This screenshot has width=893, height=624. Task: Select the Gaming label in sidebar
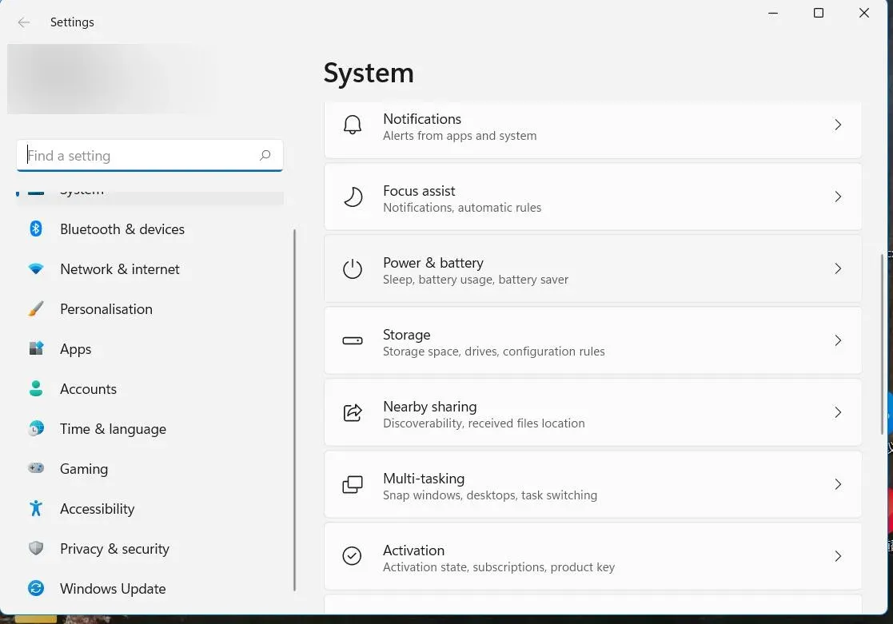84,468
